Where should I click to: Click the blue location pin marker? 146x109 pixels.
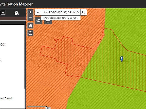(122, 59)
